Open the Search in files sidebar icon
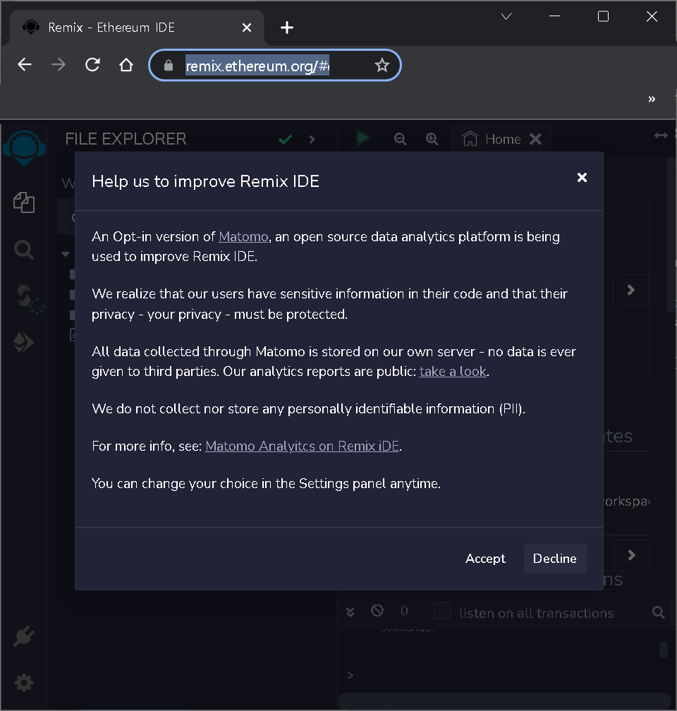This screenshot has height=711, width=677. tap(24, 250)
